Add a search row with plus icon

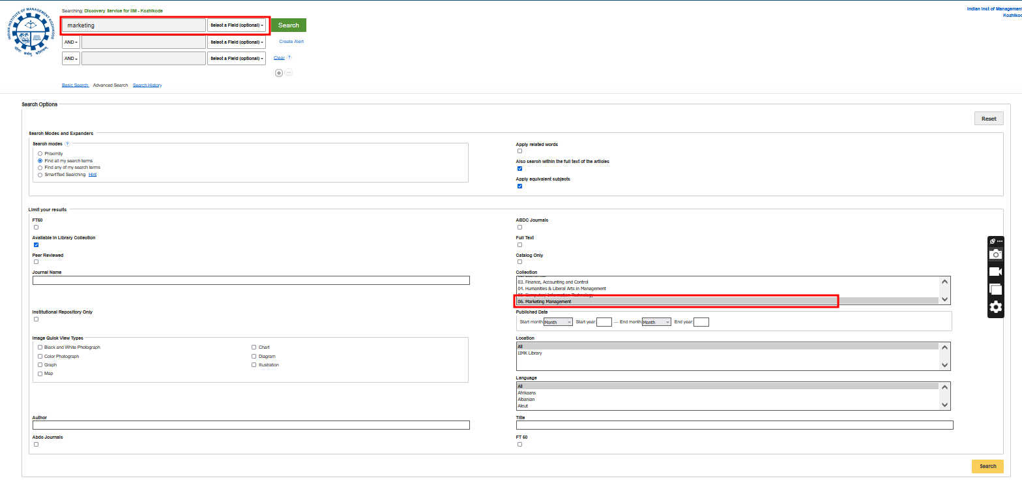coord(279,73)
